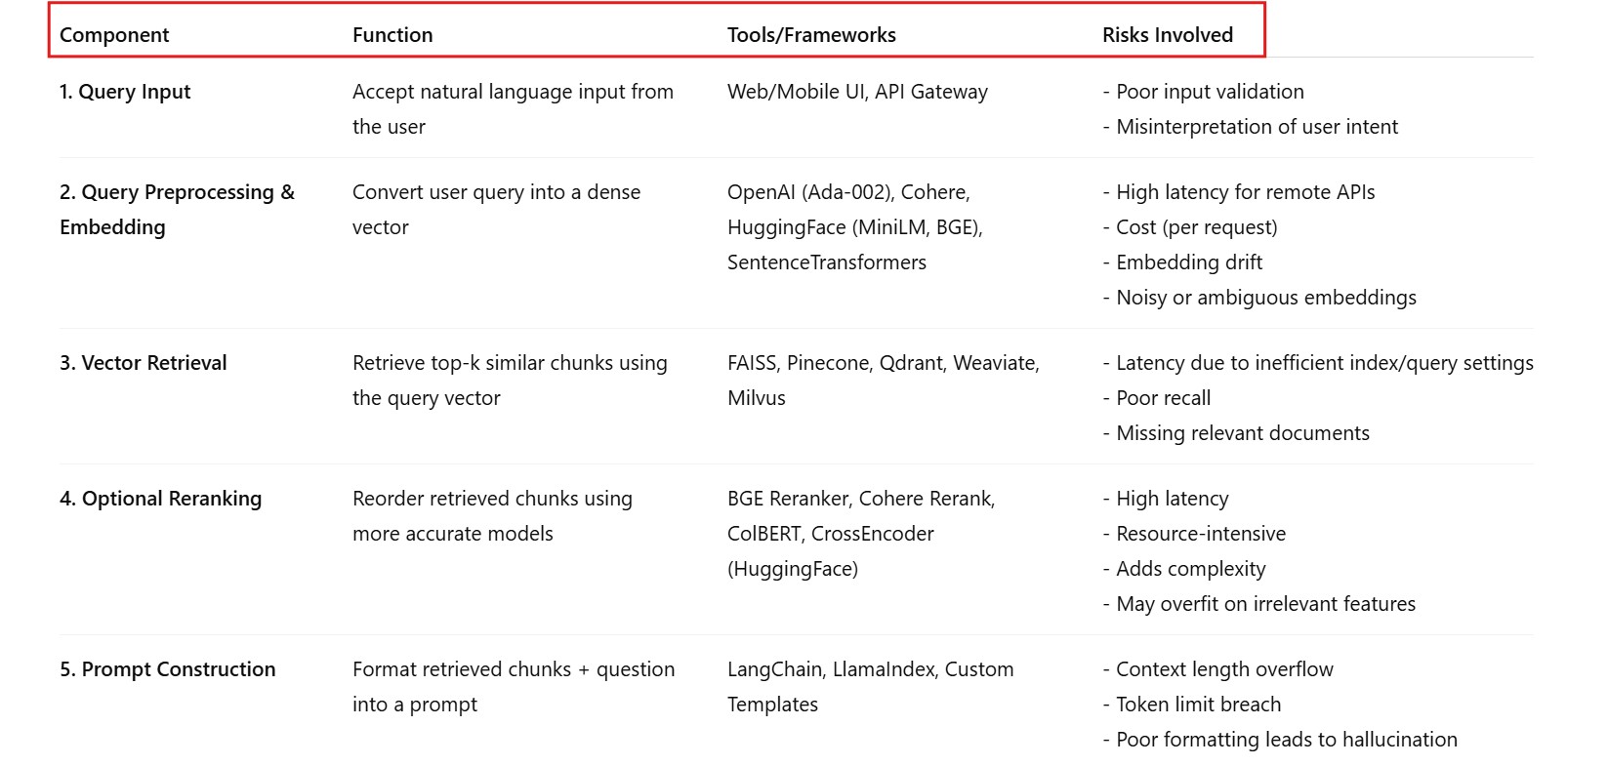This screenshot has width=1608, height=766.
Task: Click the '4. Optional Reranking' row title
Action: pyautogui.click(x=160, y=499)
